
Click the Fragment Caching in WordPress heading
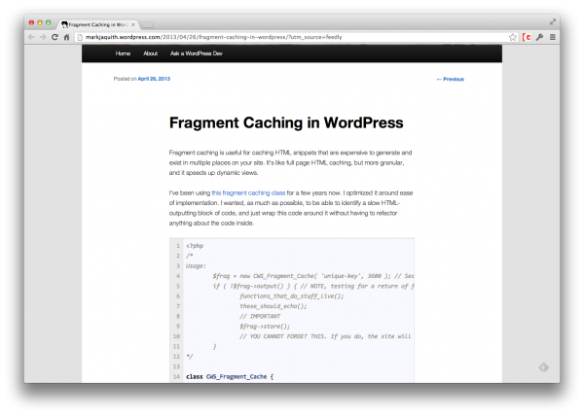[x=286, y=122]
